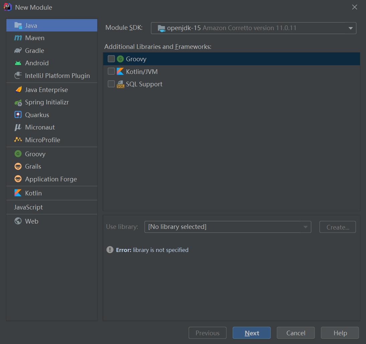366x344 pixels.
Task: Click the 'Android' label
Action: (x=37, y=63)
